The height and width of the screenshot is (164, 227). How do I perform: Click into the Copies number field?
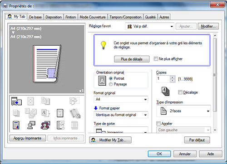tap(163, 79)
